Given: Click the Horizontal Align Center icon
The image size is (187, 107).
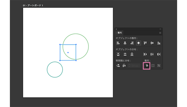Looking at the screenshot, I should 125,43.
